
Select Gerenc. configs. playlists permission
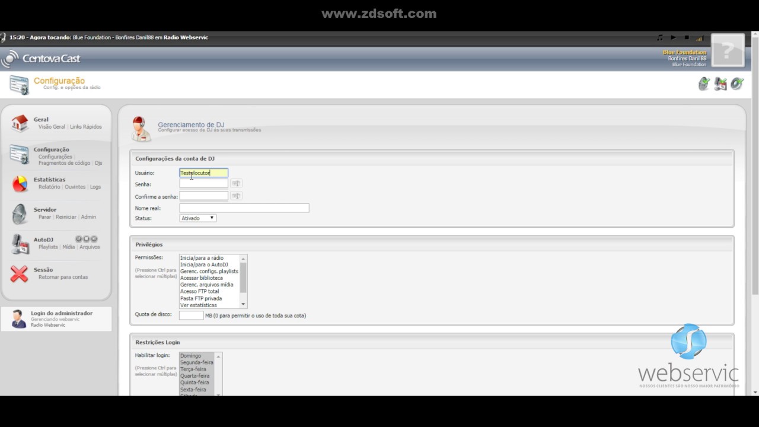[209, 271]
